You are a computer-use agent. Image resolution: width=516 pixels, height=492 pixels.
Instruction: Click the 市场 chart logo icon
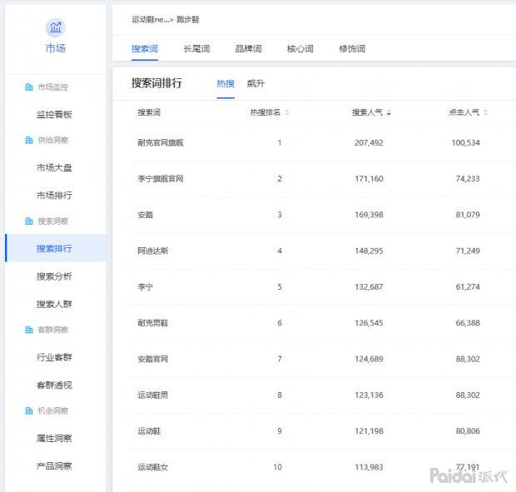[x=55, y=28]
